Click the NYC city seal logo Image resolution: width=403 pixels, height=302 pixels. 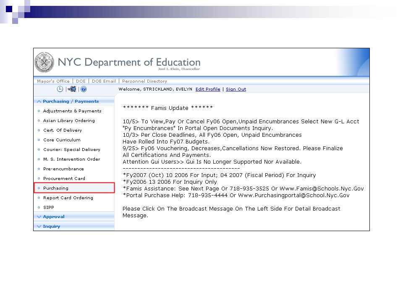[44, 62]
